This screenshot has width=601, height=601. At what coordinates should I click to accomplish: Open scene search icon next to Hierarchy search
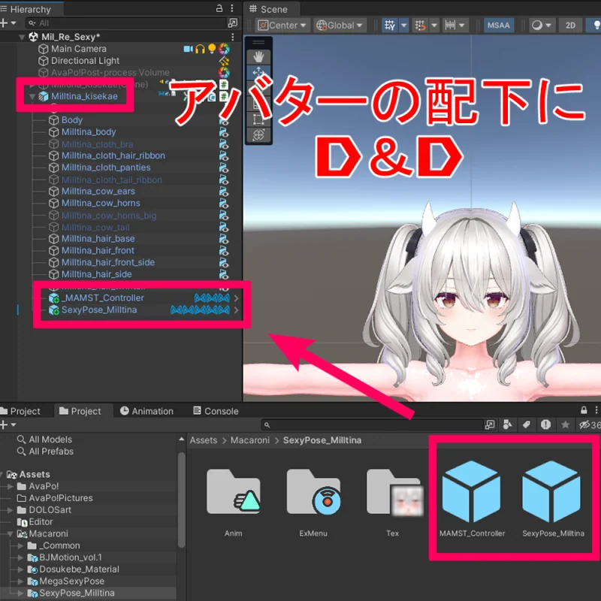(233, 23)
